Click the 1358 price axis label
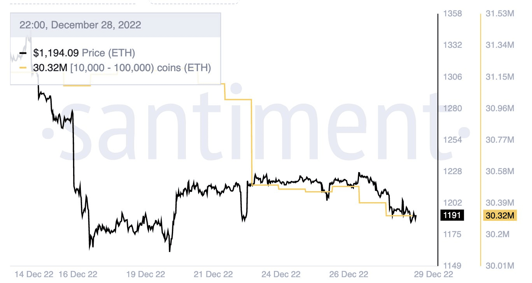532x283 pixels. (453, 14)
